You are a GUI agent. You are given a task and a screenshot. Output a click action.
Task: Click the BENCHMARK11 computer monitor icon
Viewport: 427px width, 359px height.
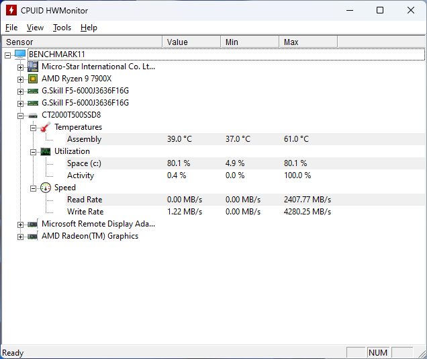(20, 54)
